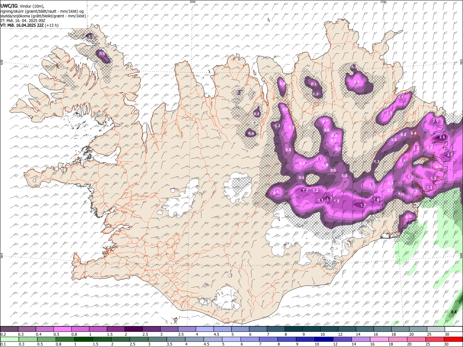Image resolution: width=463 pixels, height=347 pixels.
Task: Click the '2.9' snowfall value on the map
Action: (x=436, y=121)
